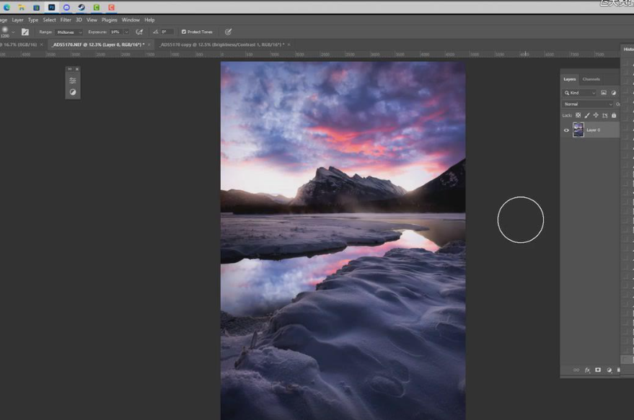Screen dimensions: 634x420
Task: Select the Layer 0 thumbnail
Action: click(578, 130)
